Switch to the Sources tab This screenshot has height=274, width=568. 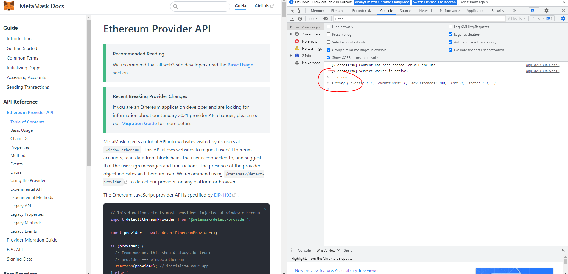click(406, 11)
